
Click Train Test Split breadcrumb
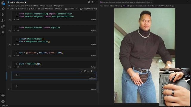[x=46, y=6]
